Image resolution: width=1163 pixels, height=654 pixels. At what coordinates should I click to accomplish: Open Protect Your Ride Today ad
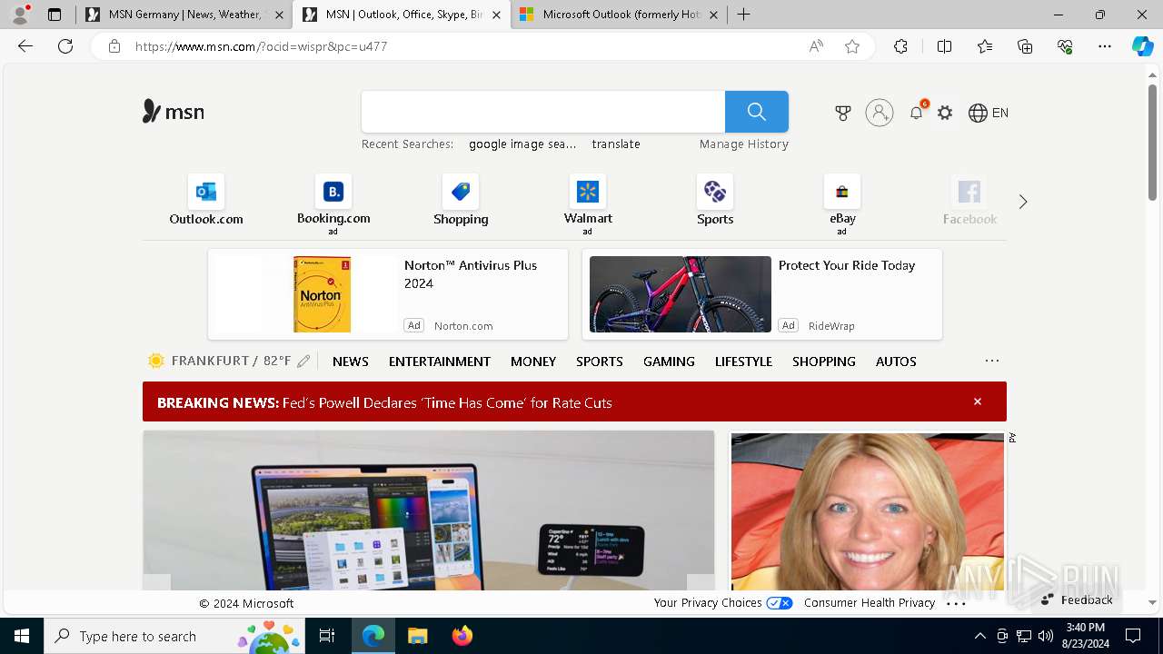[762, 294]
